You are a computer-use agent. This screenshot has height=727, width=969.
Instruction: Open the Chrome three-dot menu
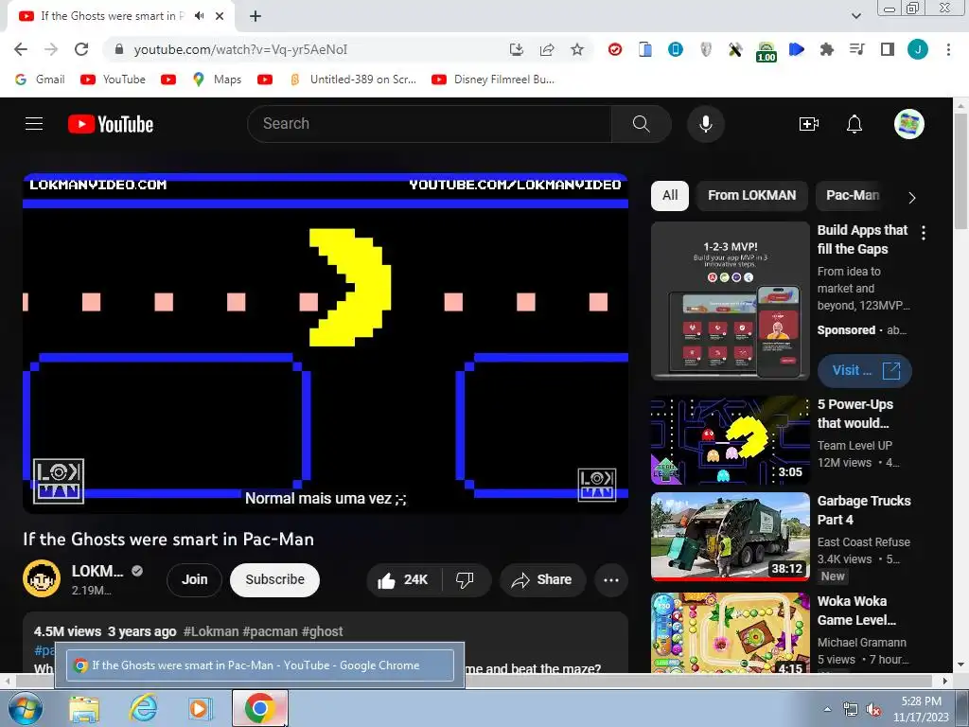coord(948,49)
